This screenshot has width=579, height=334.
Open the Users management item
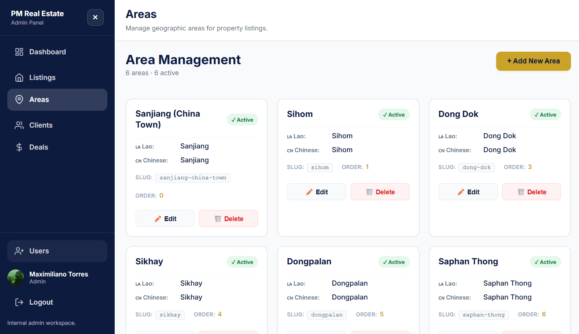(x=57, y=251)
